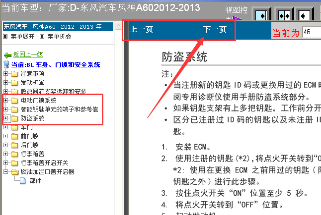Go to 下一页 next page
Screen dimensions: 321x215
(215, 30)
